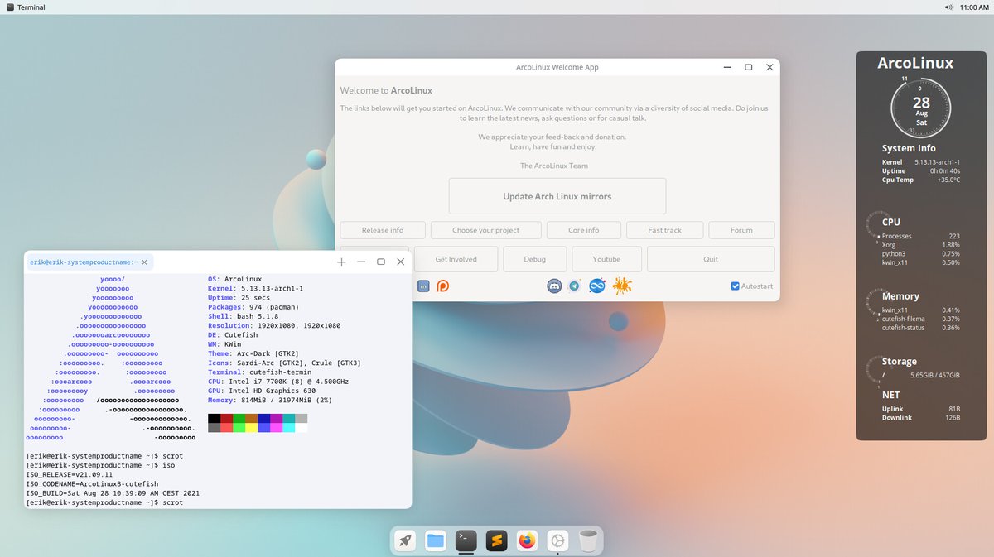Click the 11:00 AM clock in top panel
The image size is (994, 557).
[974, 7]
